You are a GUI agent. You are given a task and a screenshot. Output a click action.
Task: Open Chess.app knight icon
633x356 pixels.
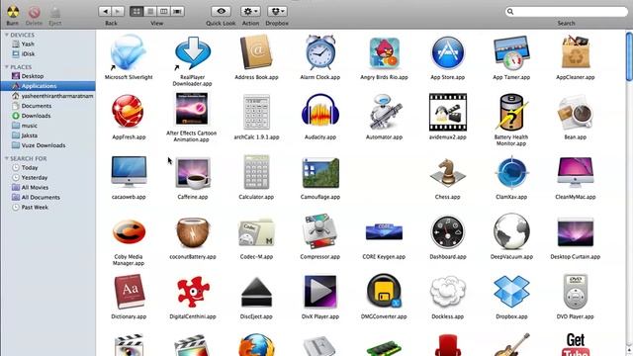point(448,172)
